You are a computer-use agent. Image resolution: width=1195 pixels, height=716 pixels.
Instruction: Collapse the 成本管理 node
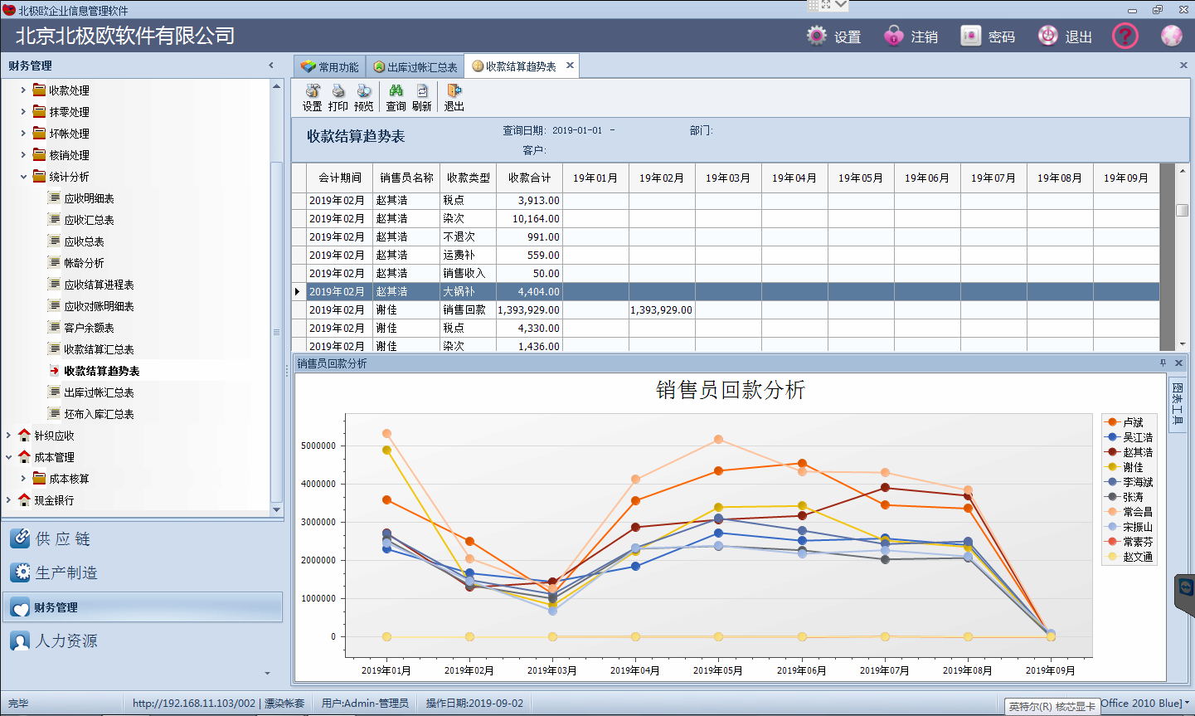8,456
